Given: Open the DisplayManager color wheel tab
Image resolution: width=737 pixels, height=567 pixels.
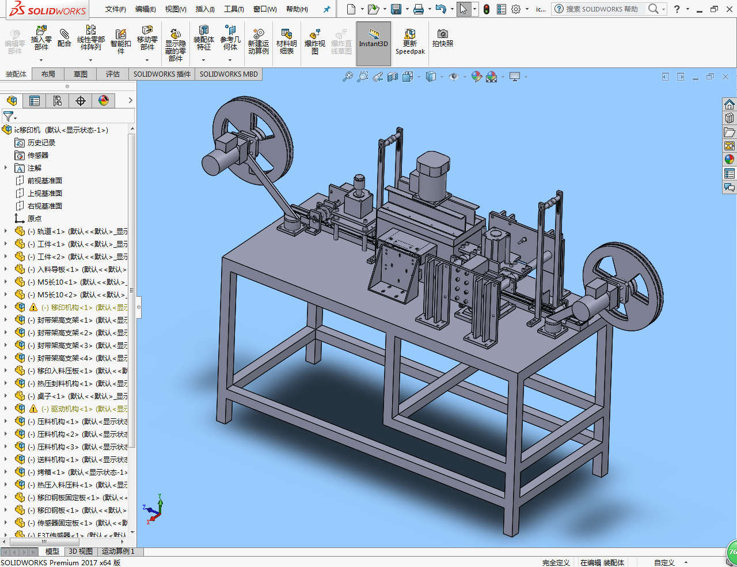Looking at the screenshot, I should pyautogui.click(x=104, y=101).
